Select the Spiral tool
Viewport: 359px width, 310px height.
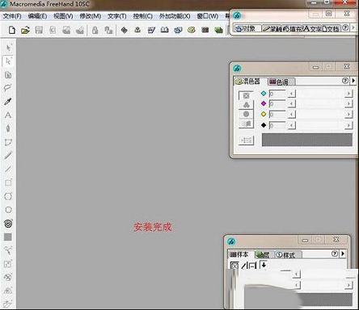pos(8,224)
